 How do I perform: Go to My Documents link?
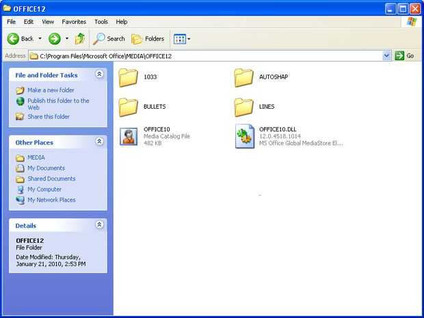point(47,168)
